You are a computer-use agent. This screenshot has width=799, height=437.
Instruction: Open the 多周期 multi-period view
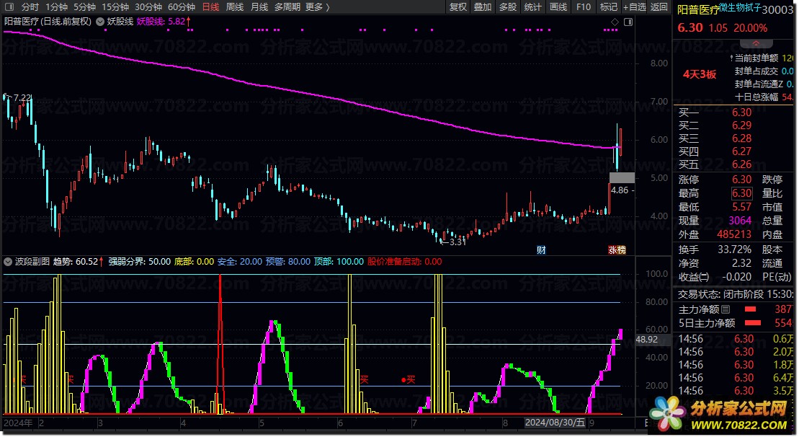click(287, 7)
